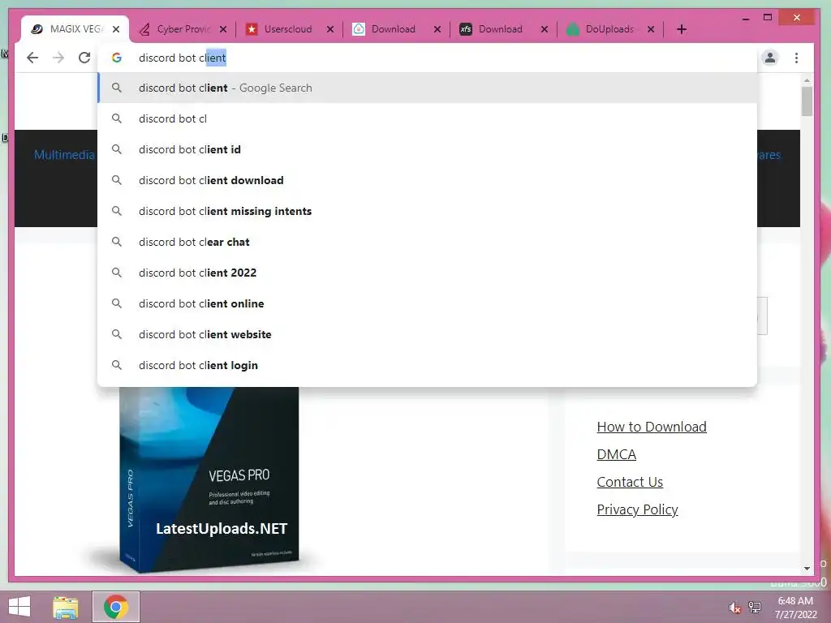The height and width of the screenshot is (623, 831).
Task: Choose 'discord bot client download' suggestion
Action: tap(427, 180)
